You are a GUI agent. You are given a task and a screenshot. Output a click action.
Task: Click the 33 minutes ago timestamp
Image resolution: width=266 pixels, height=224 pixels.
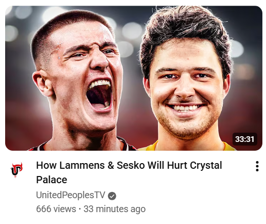114,209
